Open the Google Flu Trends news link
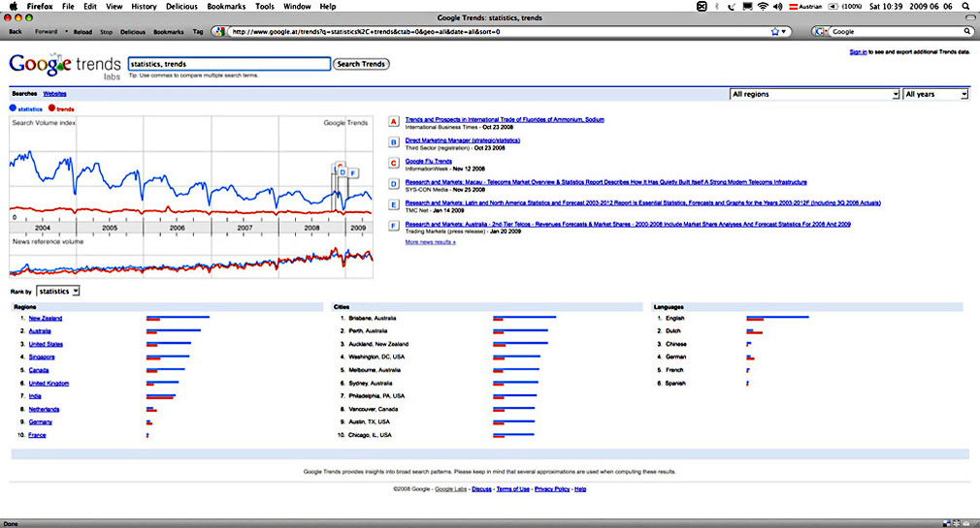The width and height of the screenshot is (980, 528). point(429,161)
